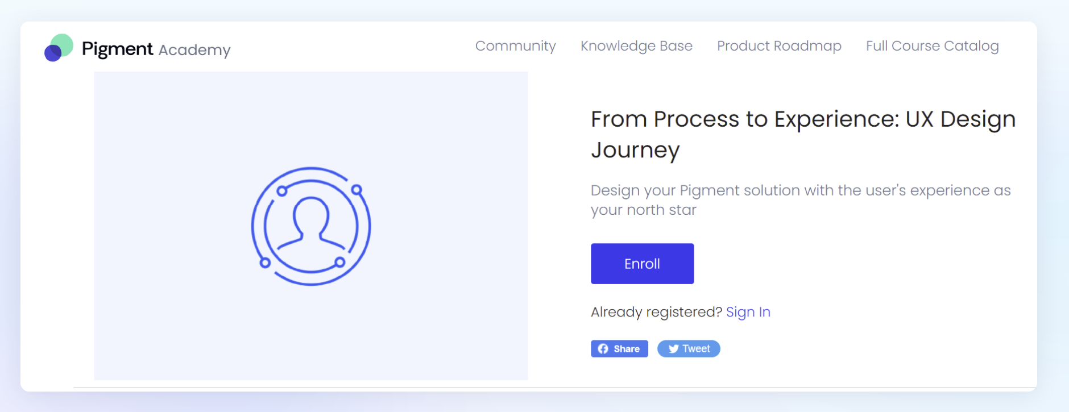Click the course title heading
The width and height of the screenshot is (1069, 412).
[803, 135]
